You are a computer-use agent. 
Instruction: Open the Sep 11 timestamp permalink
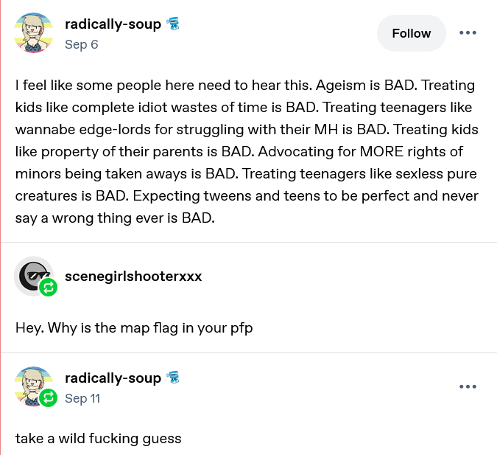[82, 398]
